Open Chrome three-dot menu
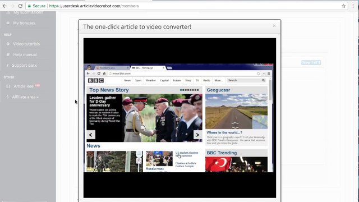This screenshot has width=359, height=202. [353, 6]
